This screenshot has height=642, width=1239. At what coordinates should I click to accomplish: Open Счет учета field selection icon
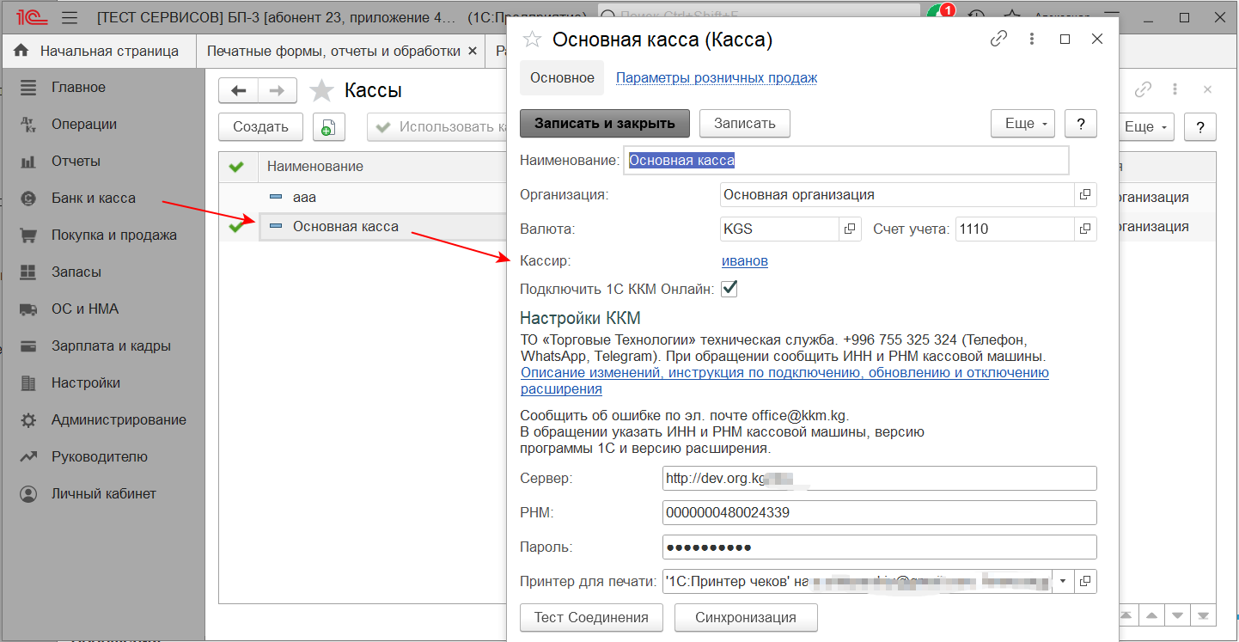coord(1085,229)
